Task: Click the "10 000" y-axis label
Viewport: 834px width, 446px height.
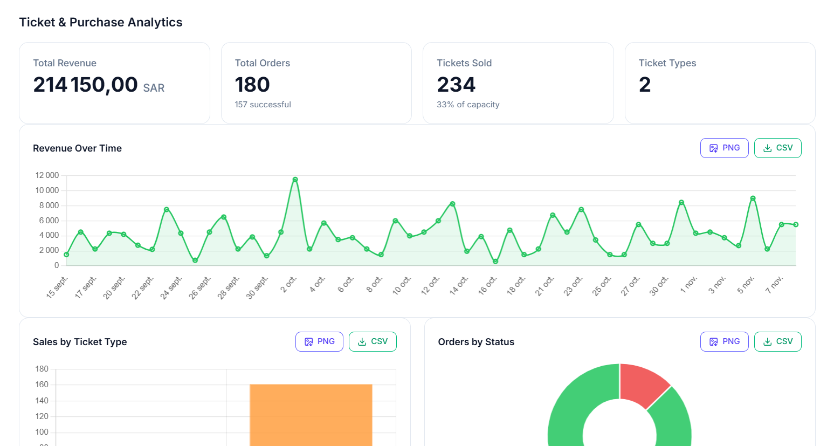Action: [47, 190]
